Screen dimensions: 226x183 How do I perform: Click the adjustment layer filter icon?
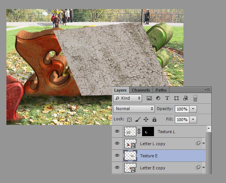pos(158,98)
